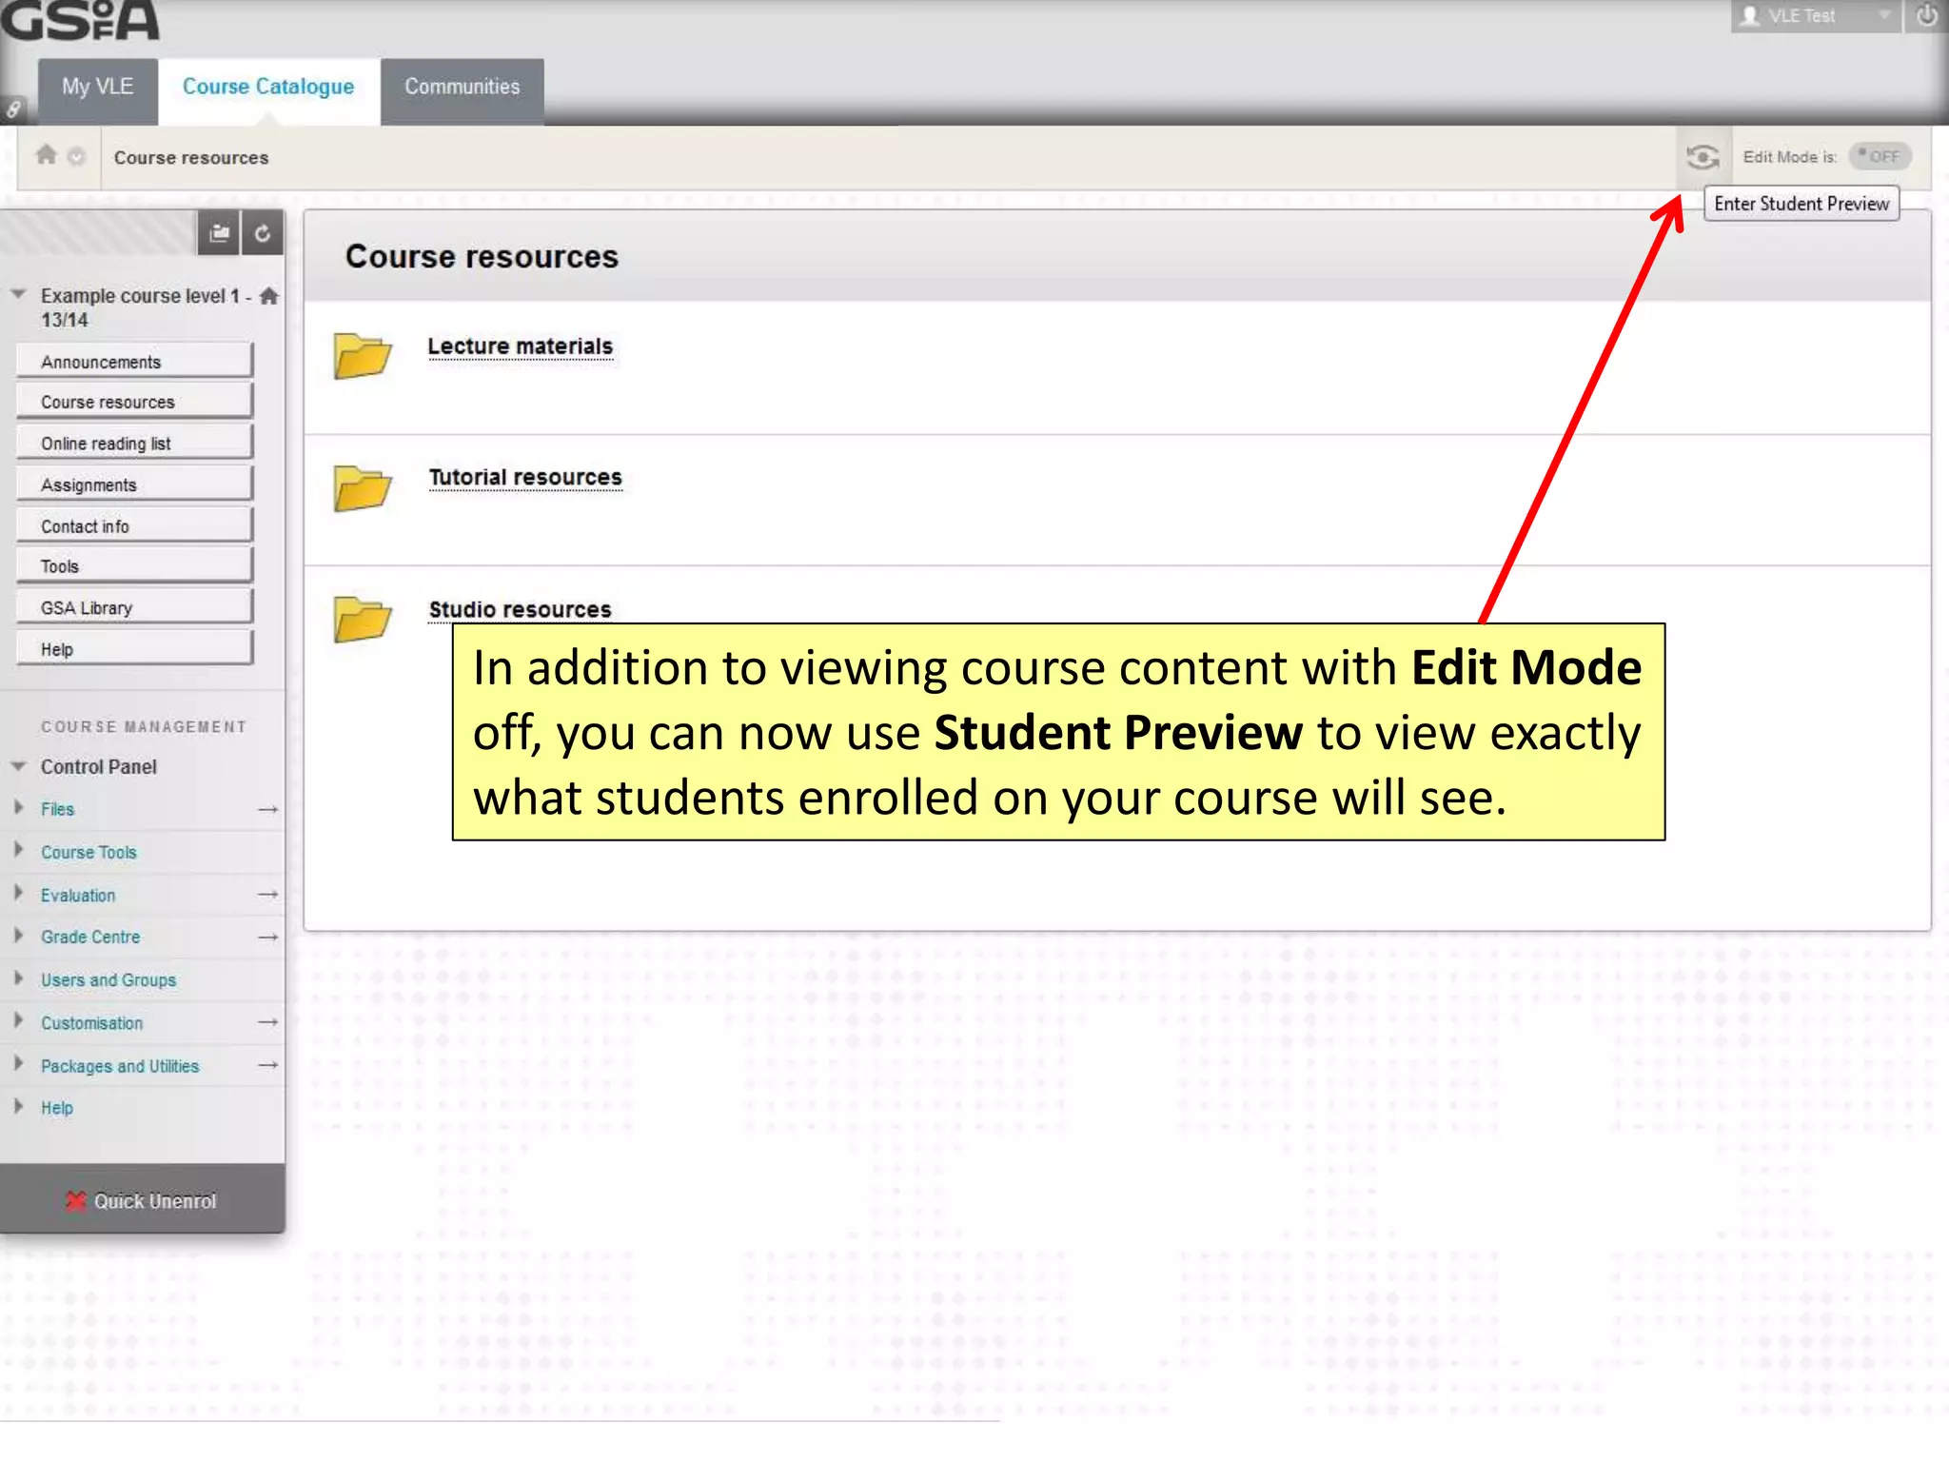Open Help in the course menu

tap(134, 649)
